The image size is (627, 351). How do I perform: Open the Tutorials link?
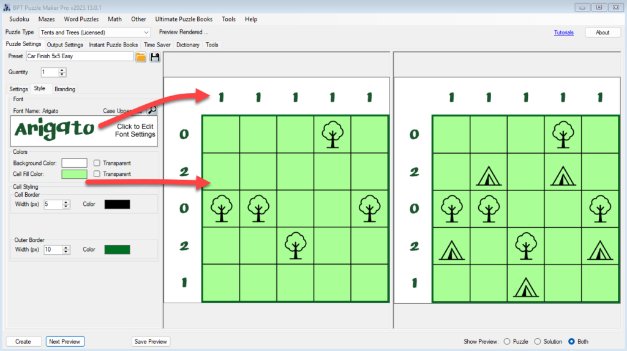(563, 32)
